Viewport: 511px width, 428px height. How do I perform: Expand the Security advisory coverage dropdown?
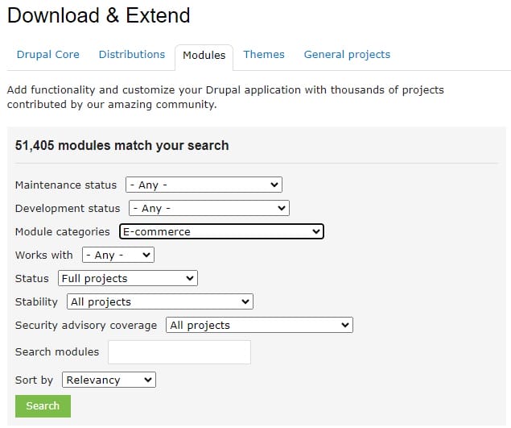259,325
